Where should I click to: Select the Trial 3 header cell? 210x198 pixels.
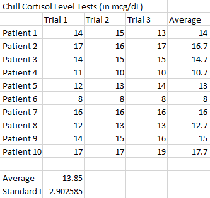point(146,20)
